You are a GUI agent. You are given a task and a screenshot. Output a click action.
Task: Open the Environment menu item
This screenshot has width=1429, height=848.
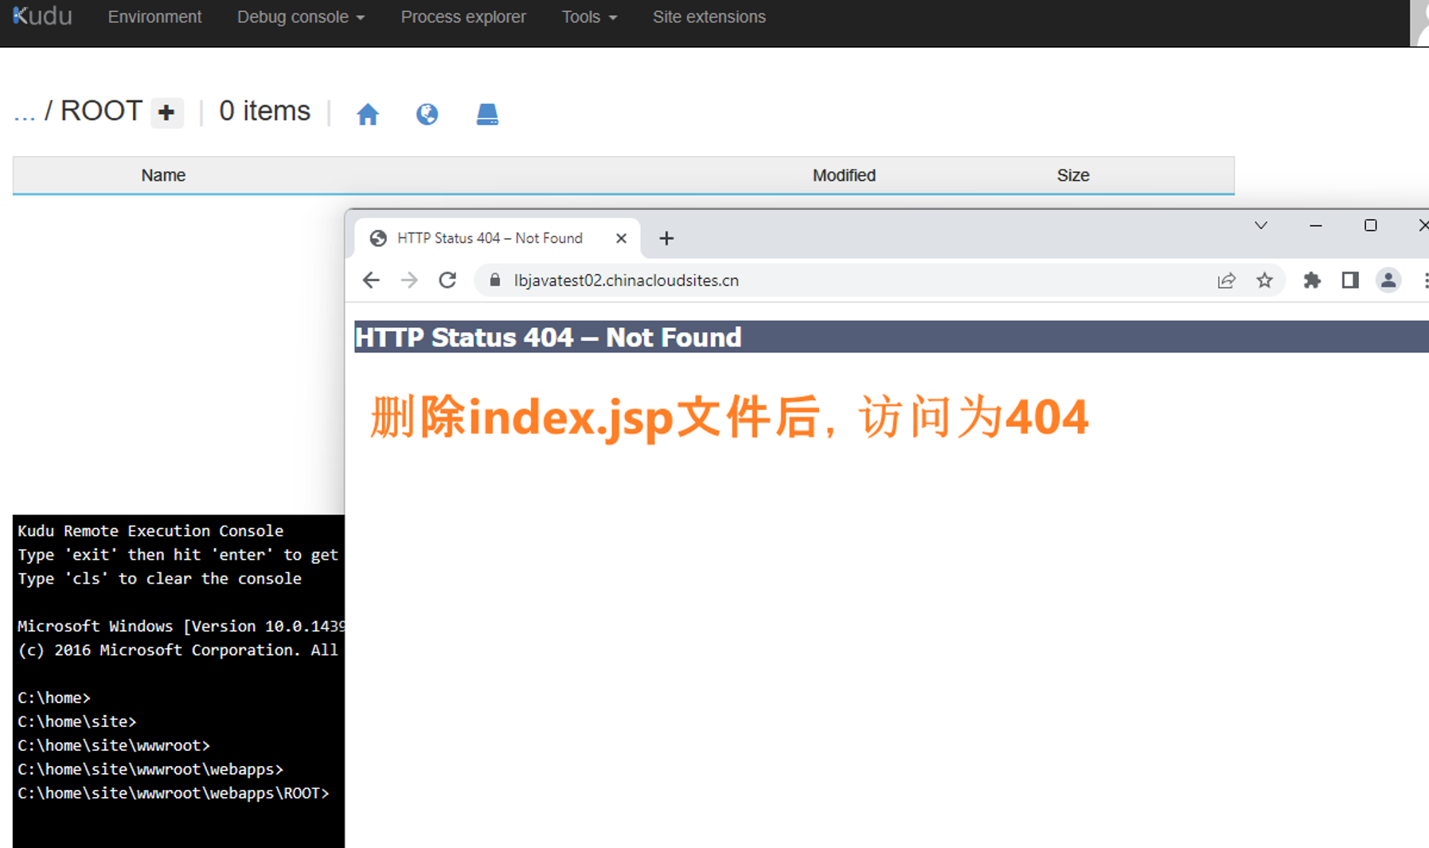click(x=154, y=17)
